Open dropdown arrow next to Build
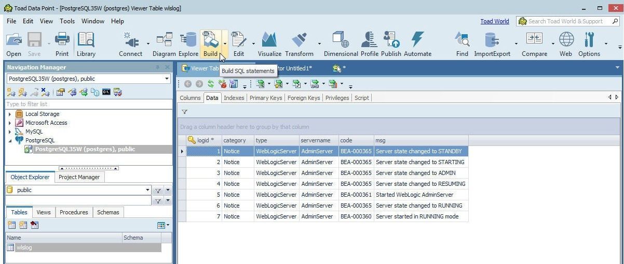This screenshot has width=624, height=264. coord(225,43)
